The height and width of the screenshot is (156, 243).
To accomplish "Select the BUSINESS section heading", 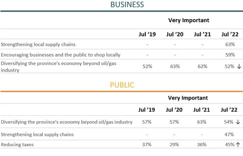I will click(127, 5).
